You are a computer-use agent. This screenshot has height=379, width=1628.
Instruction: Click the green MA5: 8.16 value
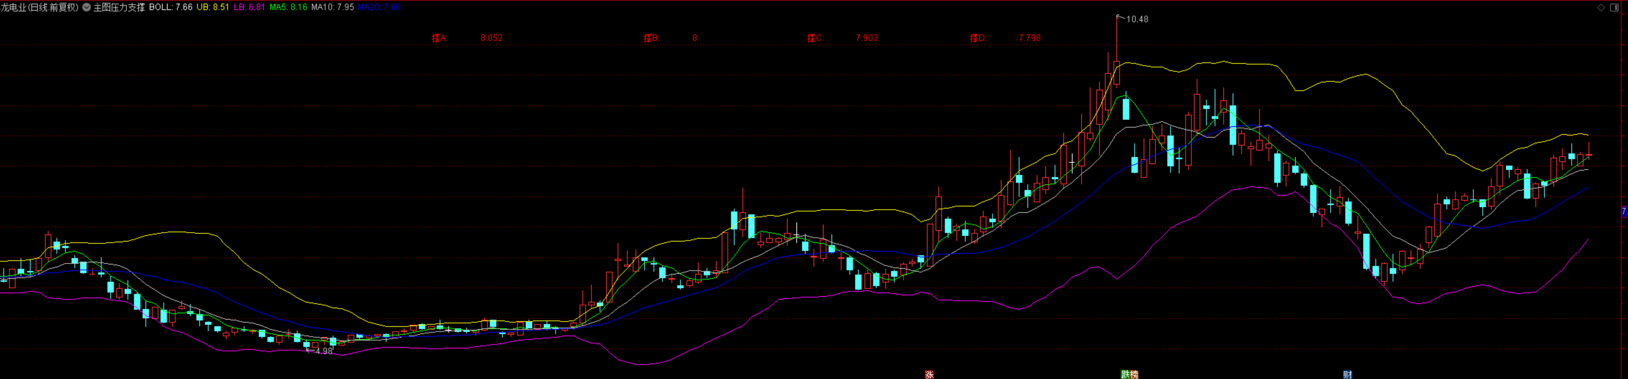(288, 8)
